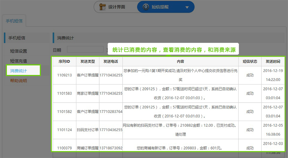
Task: Click the 扫码支付订单 type cell
Action: pos(88,130)
